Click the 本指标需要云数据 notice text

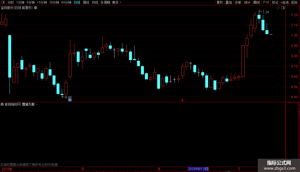(29, 165)
